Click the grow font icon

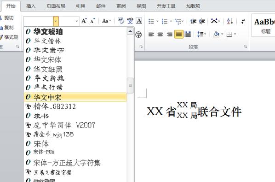point(84,21)
